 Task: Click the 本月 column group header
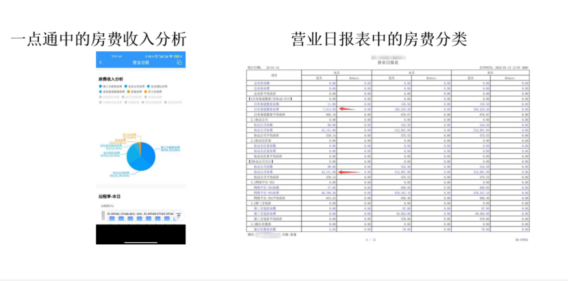coord(411,72)
